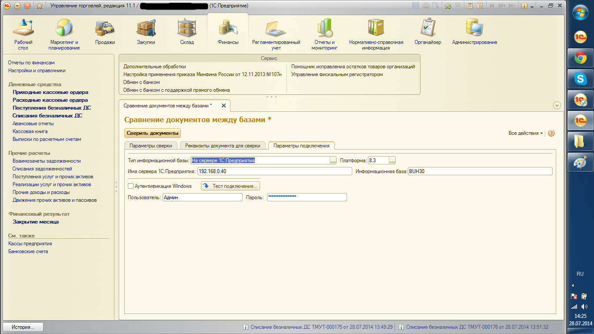Select the Параметры подключения tab
This screenshot has height=334, width=594.
pos(301,146)
